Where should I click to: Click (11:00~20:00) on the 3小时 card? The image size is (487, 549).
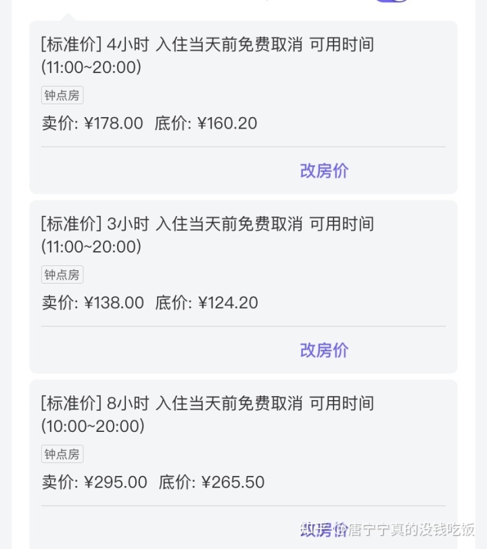(x=91, y=246)
